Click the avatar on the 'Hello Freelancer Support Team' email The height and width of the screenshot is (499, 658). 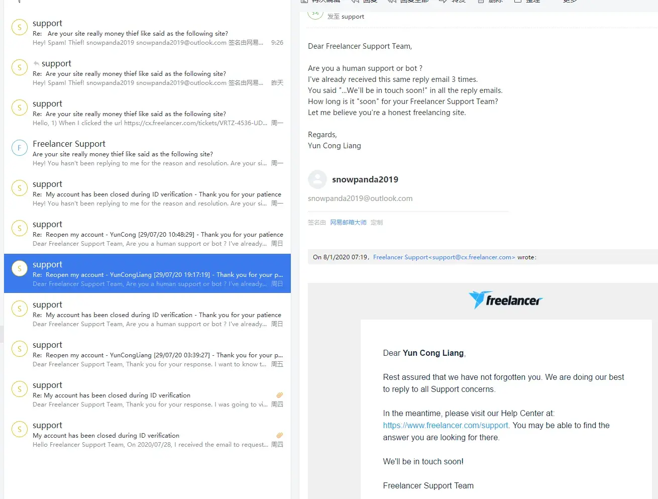point(19,429)
